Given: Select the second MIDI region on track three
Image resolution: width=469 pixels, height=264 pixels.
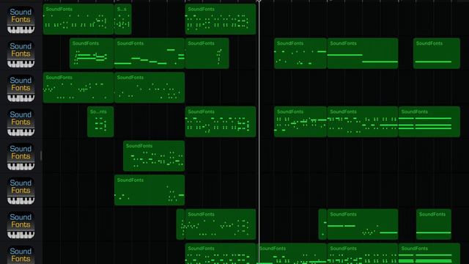Looking at the screenshot, I should coord(149,87).
